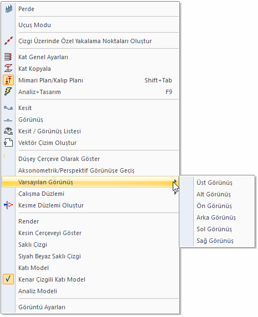Select Üst Görünüş from the submenu

pos(214,183)
